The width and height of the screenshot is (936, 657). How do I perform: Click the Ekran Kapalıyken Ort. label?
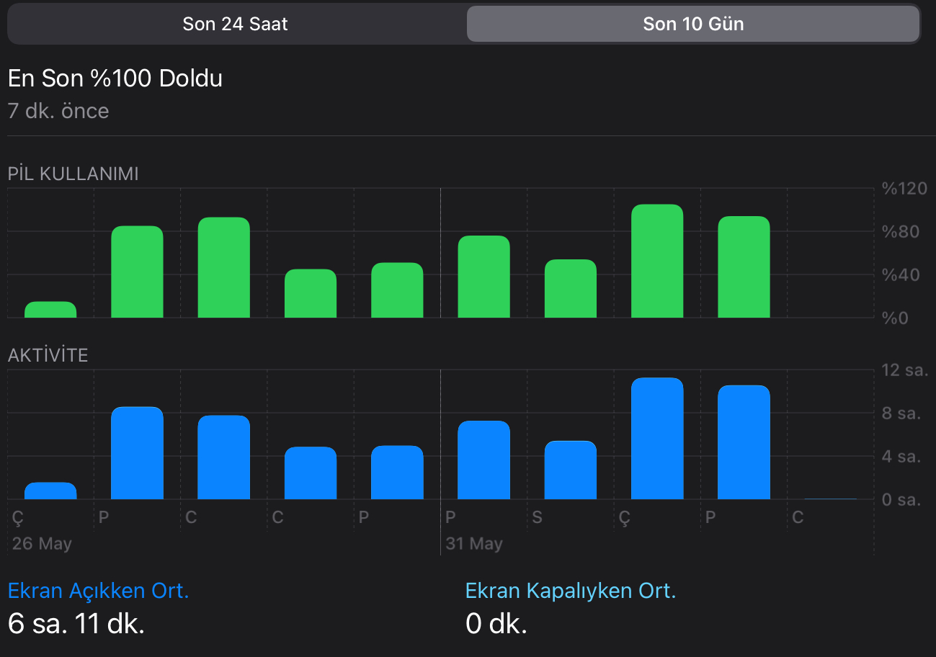(571, 591)
